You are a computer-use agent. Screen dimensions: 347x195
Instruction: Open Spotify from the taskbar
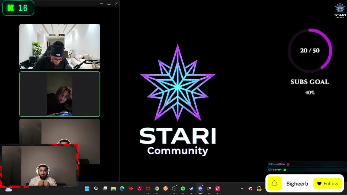183,188
